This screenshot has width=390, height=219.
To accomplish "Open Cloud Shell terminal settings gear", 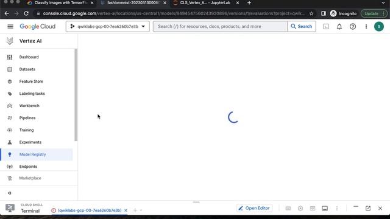I will pos(300,208).
